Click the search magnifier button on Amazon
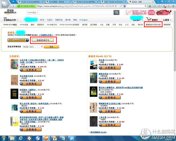The image size is (176, 141). 116,12
